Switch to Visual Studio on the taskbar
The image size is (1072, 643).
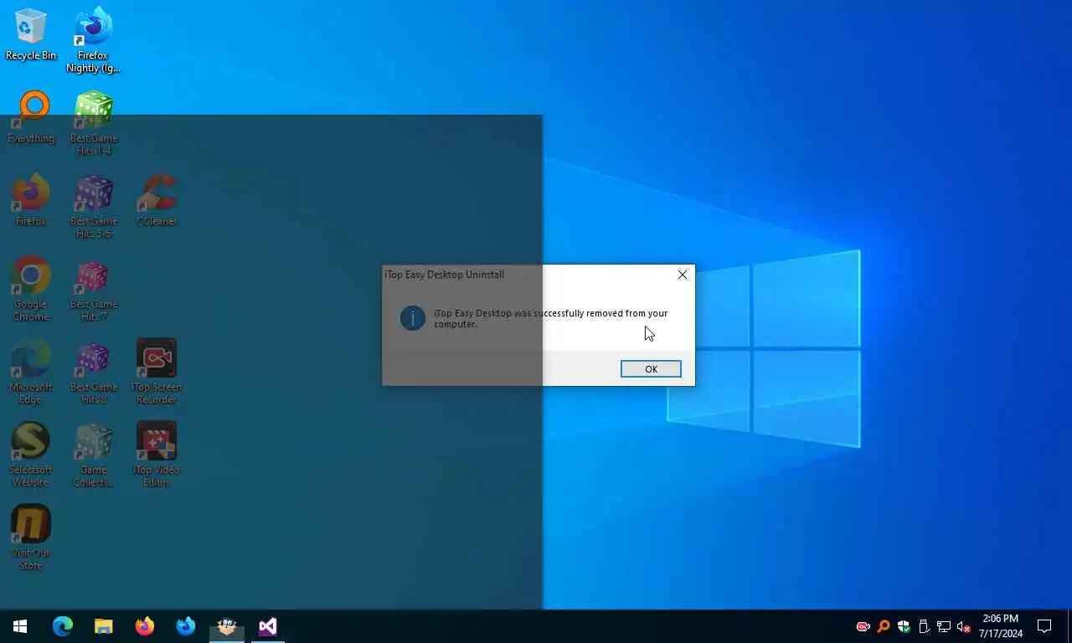click(267, 626)
